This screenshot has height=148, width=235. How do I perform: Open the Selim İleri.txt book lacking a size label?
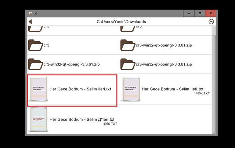[72, 91]
